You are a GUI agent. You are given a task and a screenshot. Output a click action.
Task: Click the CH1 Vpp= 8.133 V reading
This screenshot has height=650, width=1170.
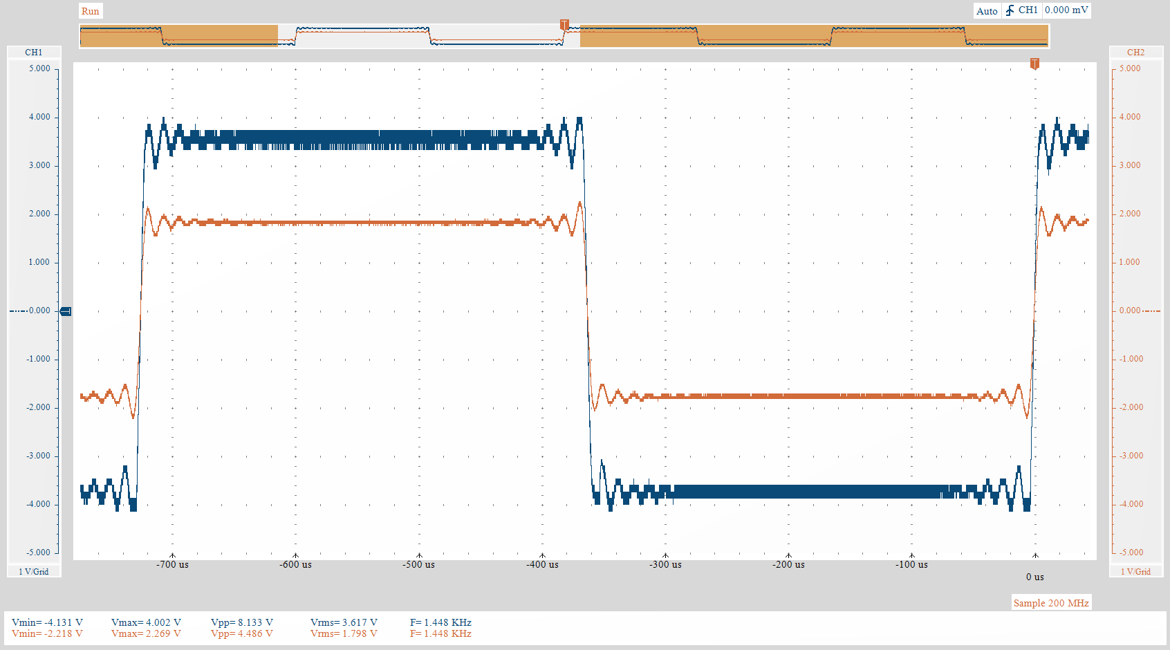(242, 622)
